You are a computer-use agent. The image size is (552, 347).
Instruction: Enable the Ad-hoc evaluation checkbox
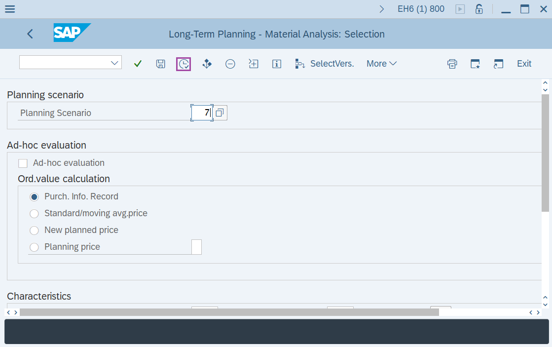point(23,162)
